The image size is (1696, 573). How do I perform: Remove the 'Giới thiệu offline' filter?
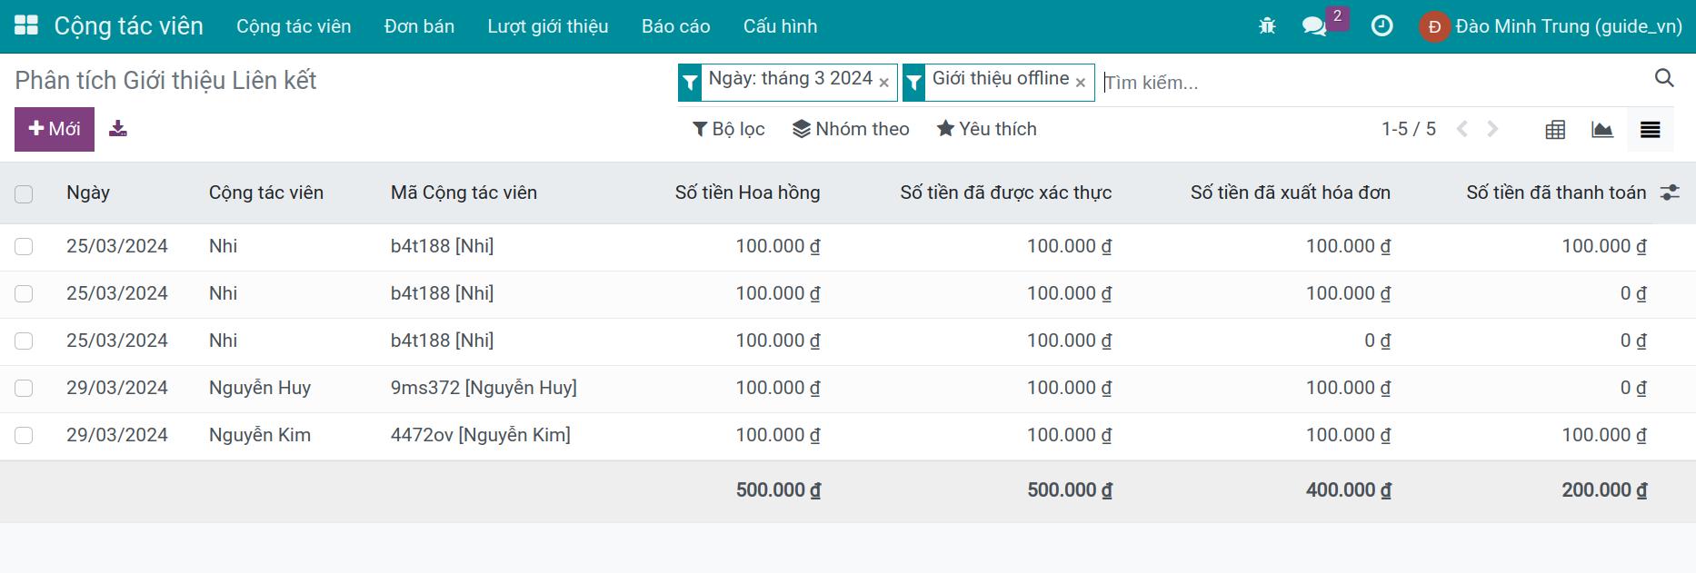[x=1081, y=83]
